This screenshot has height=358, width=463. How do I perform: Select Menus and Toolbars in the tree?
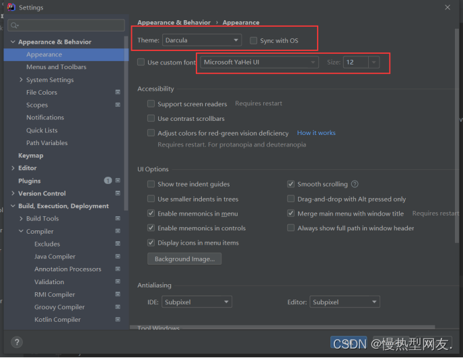(56, 67)
